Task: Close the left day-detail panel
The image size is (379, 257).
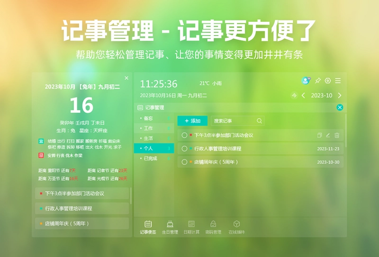Action: [x=126, y=78]
